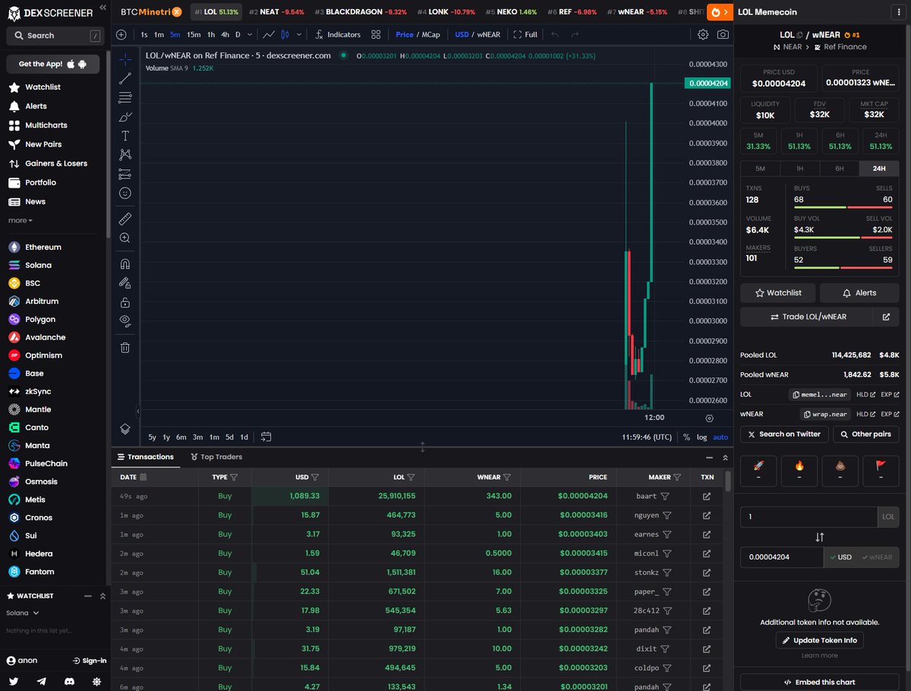Viewport: 911px width, 691px height.
Task: Click the Update Token Info button
Action: (819, 640)
